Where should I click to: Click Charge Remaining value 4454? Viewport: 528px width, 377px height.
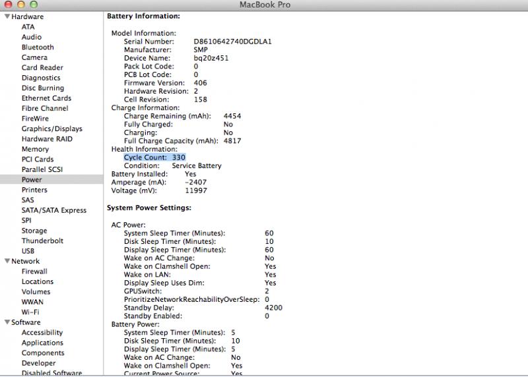232,116
